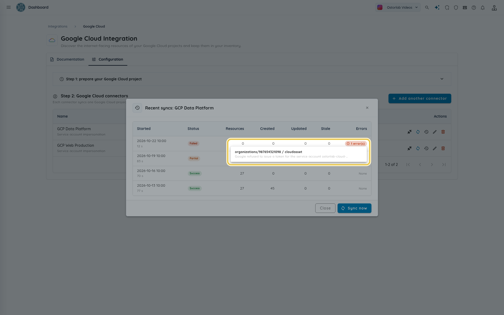Click the Partial status badge
Screen dimensions: 504x315
click(x=194, y=158)
